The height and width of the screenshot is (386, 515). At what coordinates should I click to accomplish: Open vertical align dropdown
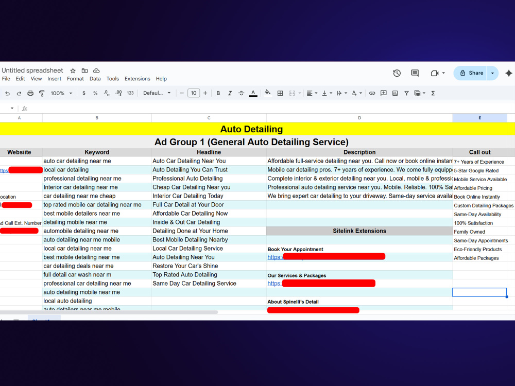pyautogui.click(x=327, y=93)
